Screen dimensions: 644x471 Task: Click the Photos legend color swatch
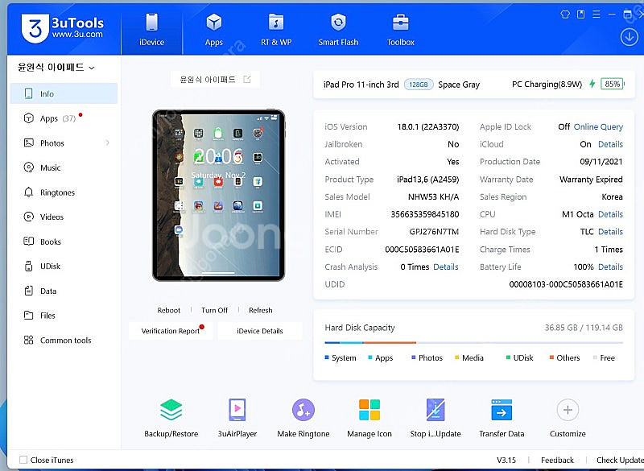point(414,357)
